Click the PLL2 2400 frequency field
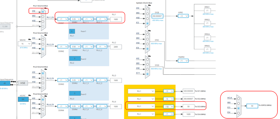Image resolution: width=280 pixels, height=119 pixels. click(x=116, y=47)
